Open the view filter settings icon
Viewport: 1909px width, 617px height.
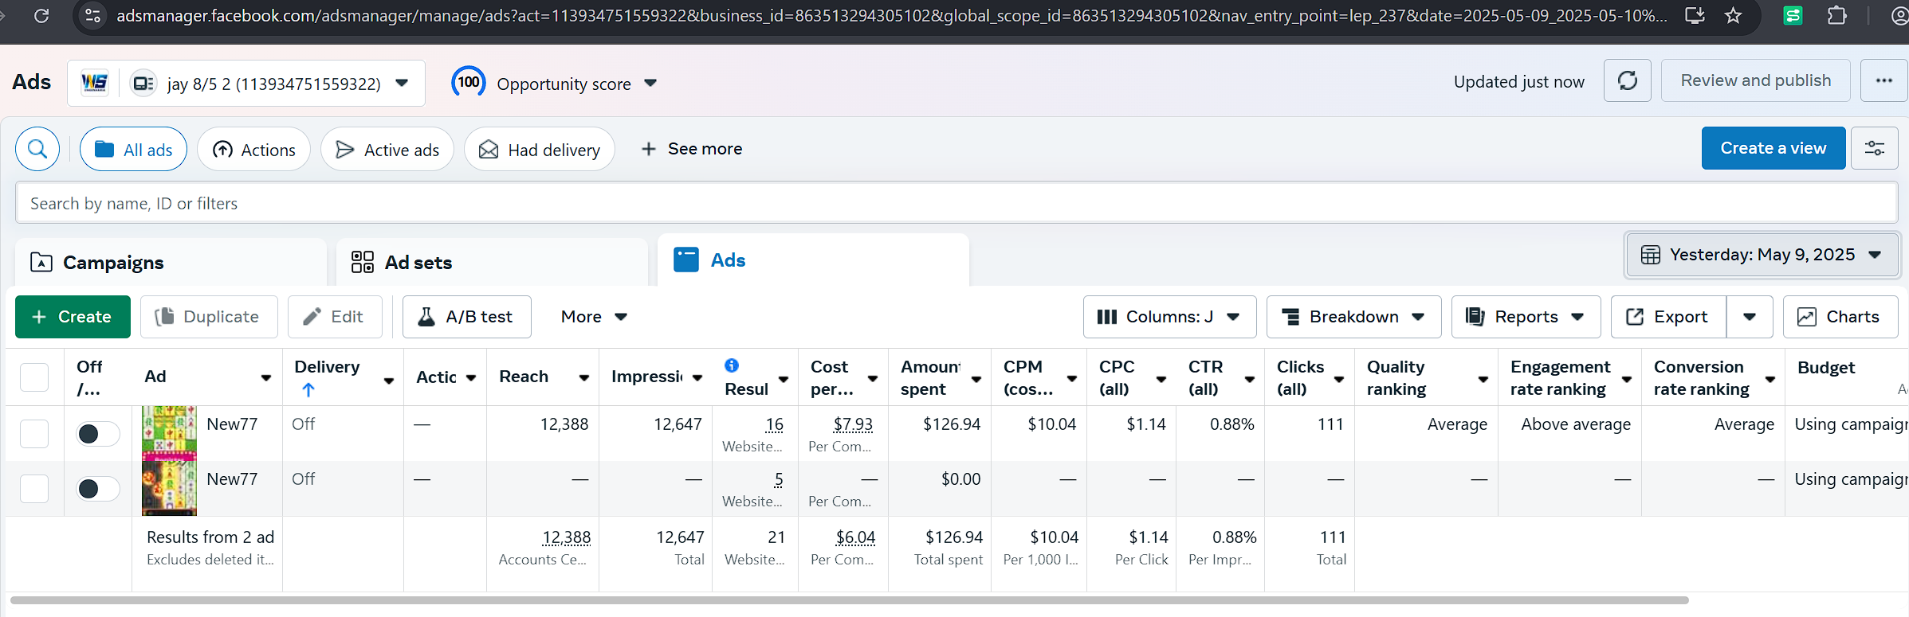point(1874,149)
